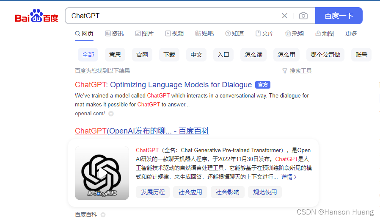Screen dimensions: 380x220
Task: Open the ChatGPT 百度百科 result title
Action: (142, 131)
